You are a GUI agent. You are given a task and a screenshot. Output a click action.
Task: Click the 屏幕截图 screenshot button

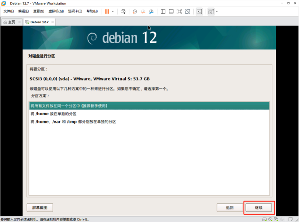click(x=40, y=208)
